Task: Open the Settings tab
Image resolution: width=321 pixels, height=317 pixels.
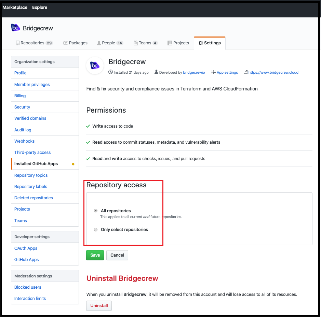Action: [x=210, y=43]
